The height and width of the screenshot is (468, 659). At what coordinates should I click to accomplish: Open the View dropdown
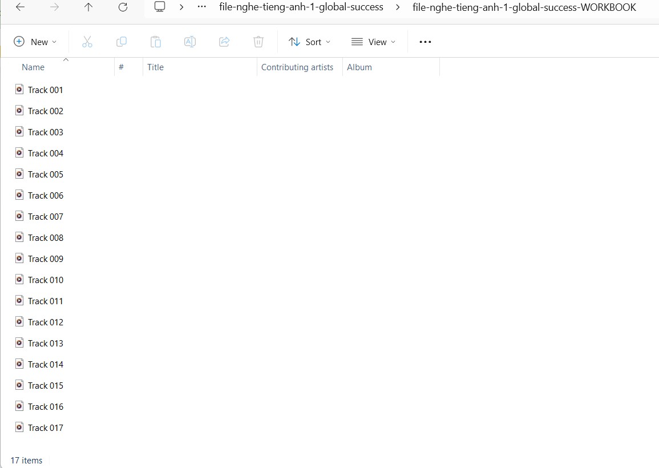[374, 42]
